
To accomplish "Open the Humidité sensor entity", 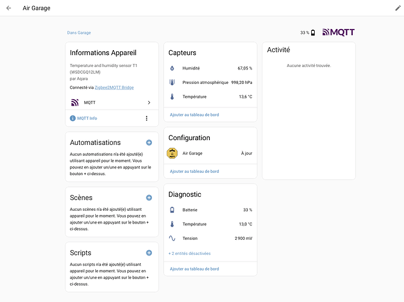I will [210, 68].
